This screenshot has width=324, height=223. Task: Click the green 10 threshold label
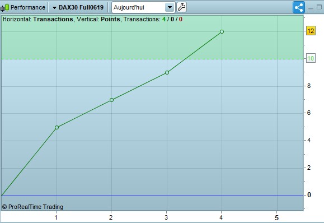[x=311, y=58]
